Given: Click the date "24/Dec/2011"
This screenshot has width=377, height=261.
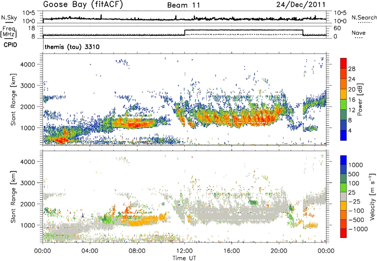Looking at the screenshot, I should coord(301,5).
